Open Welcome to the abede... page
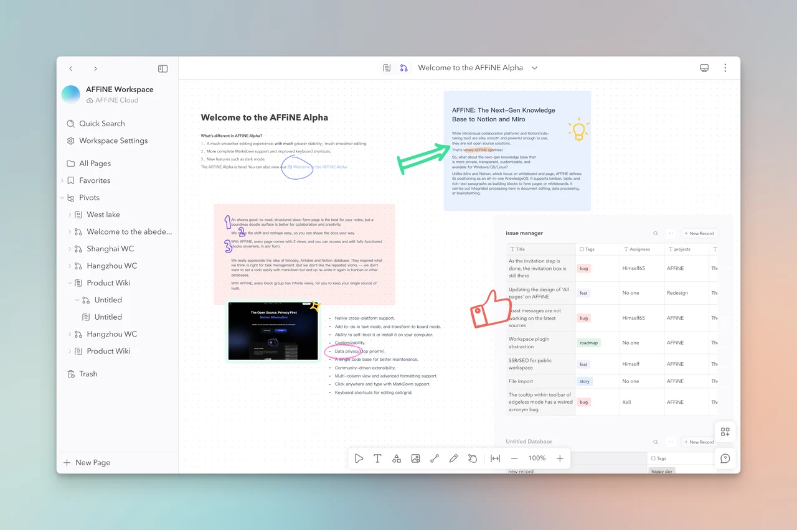The width and height of the screenshot is (797, 530). point(129,231)
